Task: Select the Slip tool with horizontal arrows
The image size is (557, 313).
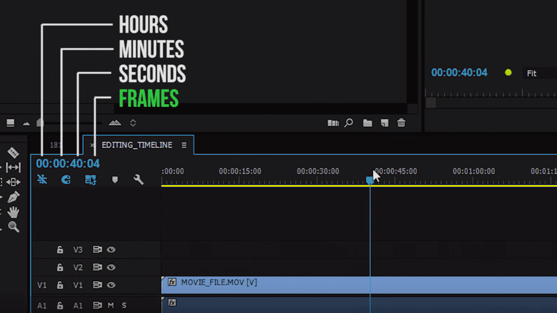Action: [13, 167]
